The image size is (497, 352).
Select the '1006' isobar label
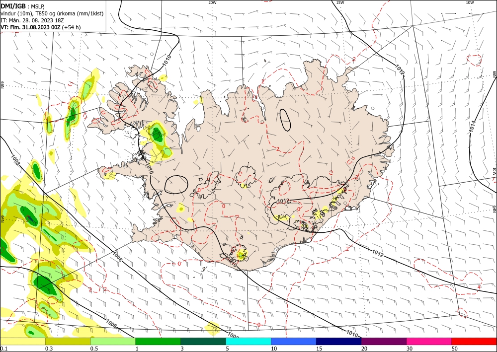pyautogui.click(x=111, y=324)
